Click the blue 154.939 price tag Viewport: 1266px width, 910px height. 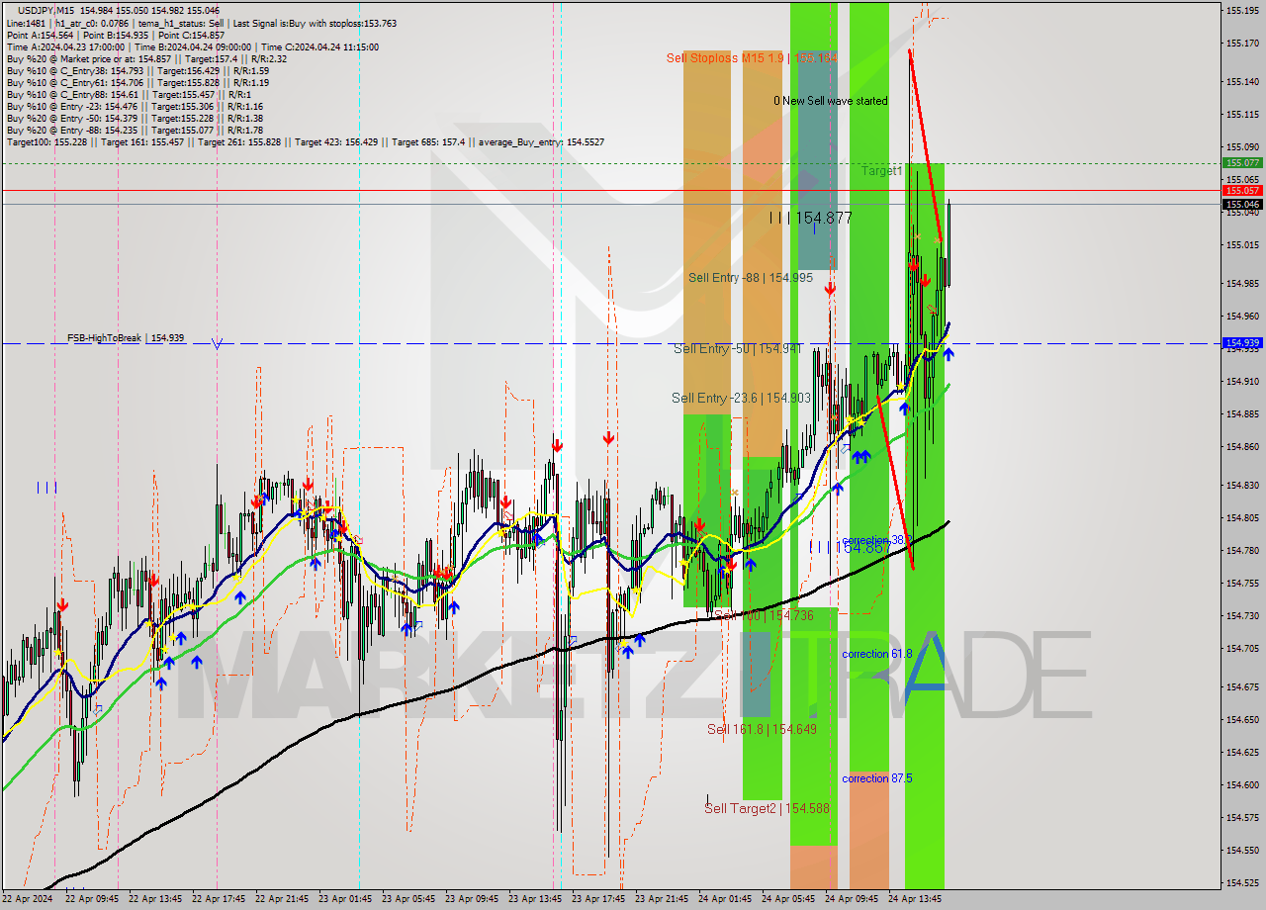[x=1242, y=343]
